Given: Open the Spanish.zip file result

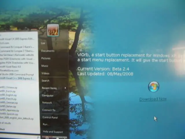Looking at the screenshot, I should point(9,114).
